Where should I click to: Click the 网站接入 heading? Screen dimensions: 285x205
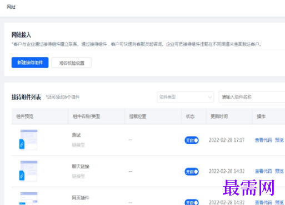click(x=21, y=35)
